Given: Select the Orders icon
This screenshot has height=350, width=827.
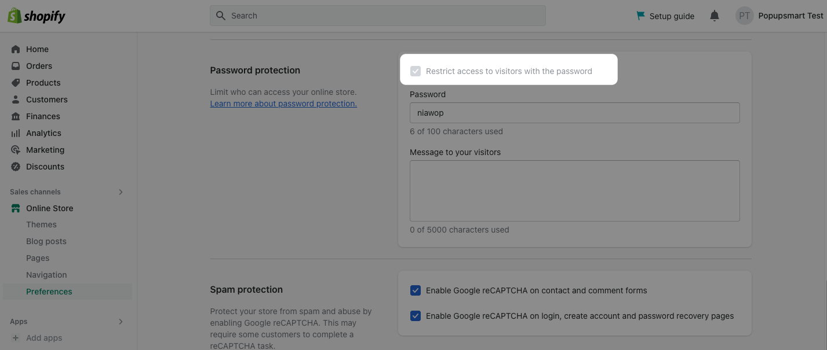Looking at the screenshot, I should click(x=16, y=65).
